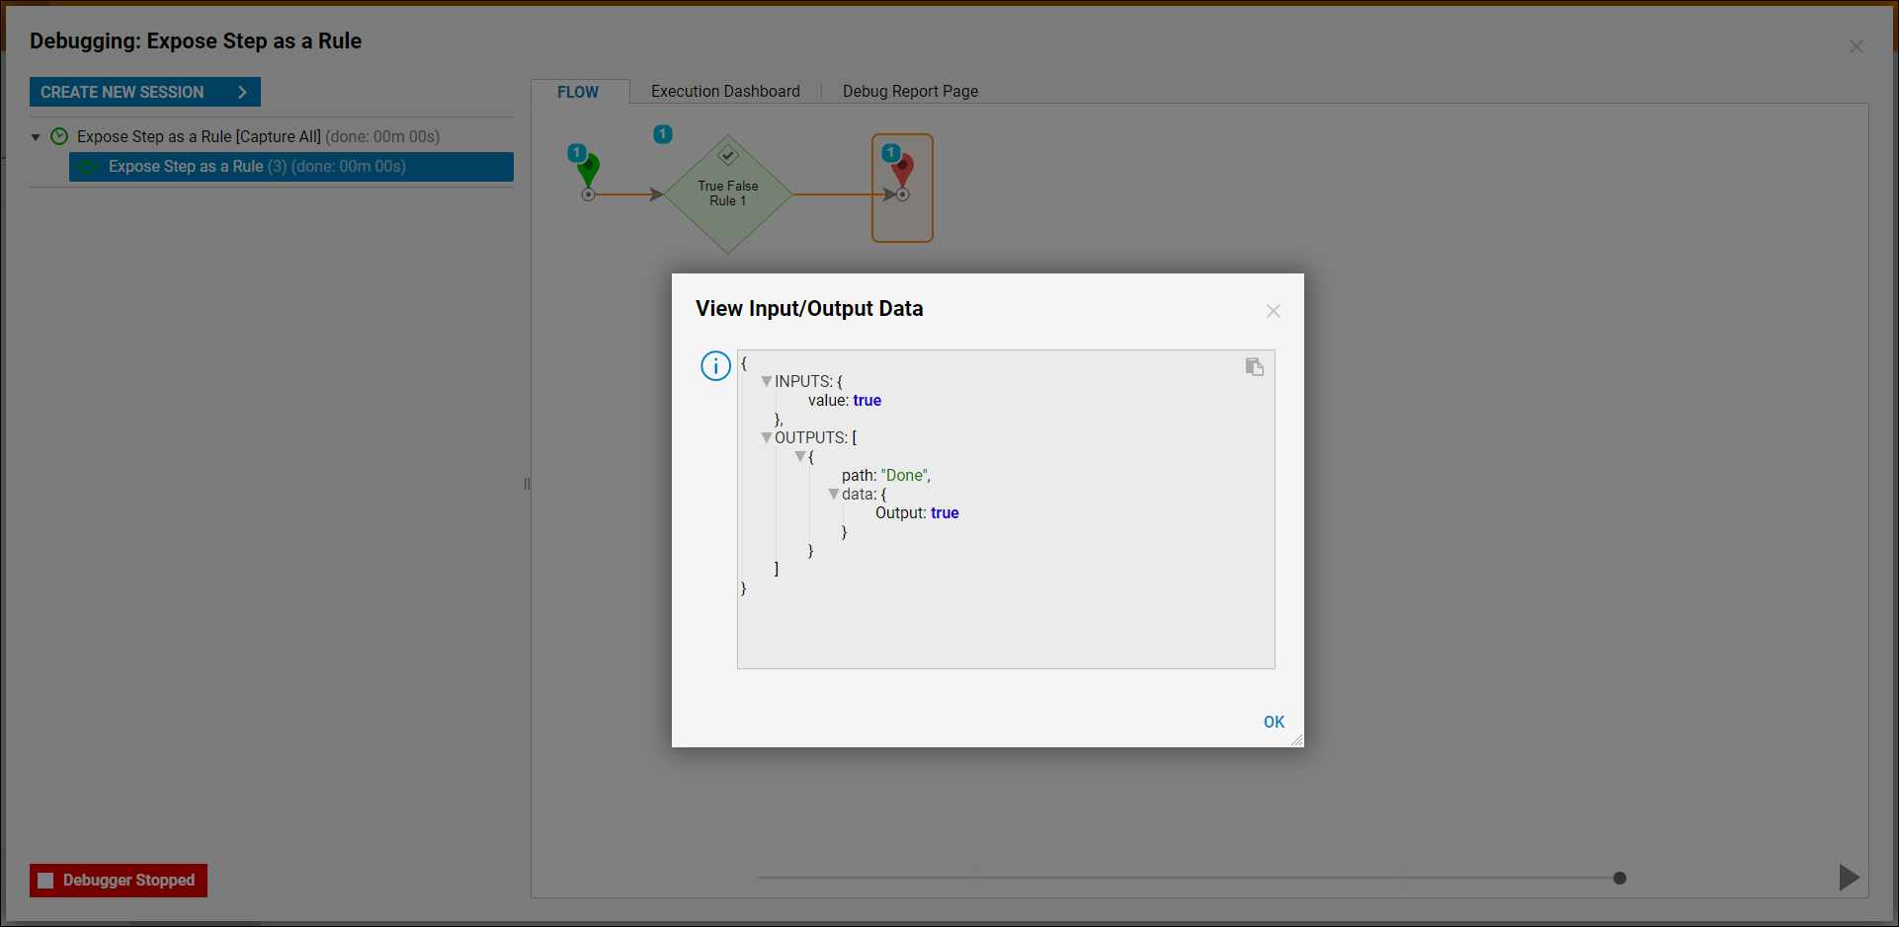Viewport: 1899px width, 927px height.
Task: Click the panel splitter handle
Action: (527, 484)
